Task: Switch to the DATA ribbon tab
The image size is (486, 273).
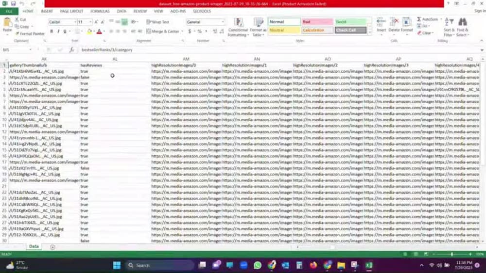Action: [x=121, y=11]
